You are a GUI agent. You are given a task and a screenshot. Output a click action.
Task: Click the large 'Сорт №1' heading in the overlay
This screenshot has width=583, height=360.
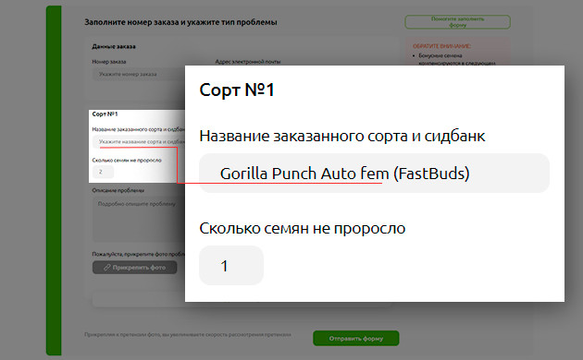237,90
